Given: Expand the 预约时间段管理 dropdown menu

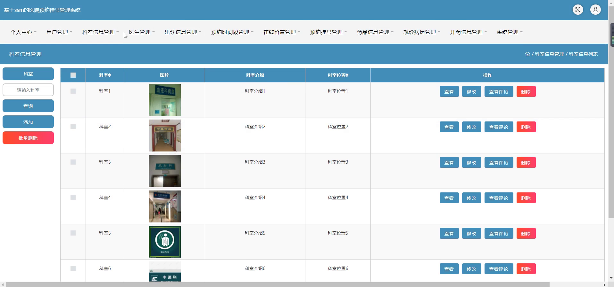Looking at the screenshot, I should click(x=232, y=32).
